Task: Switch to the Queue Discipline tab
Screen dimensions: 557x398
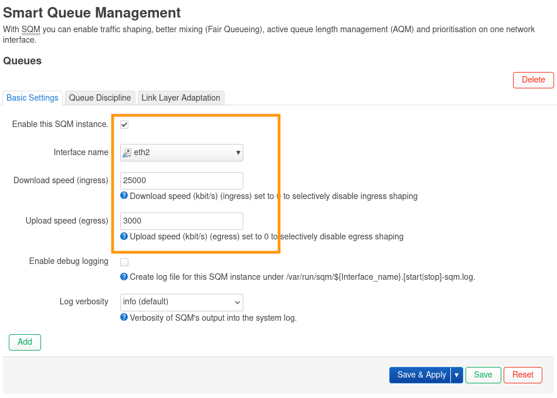Action: click(100, 98)
